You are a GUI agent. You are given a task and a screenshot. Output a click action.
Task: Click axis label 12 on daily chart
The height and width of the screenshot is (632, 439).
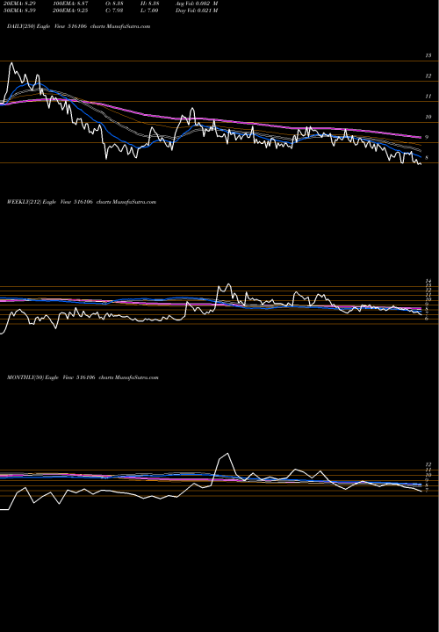tap(428, 76)
